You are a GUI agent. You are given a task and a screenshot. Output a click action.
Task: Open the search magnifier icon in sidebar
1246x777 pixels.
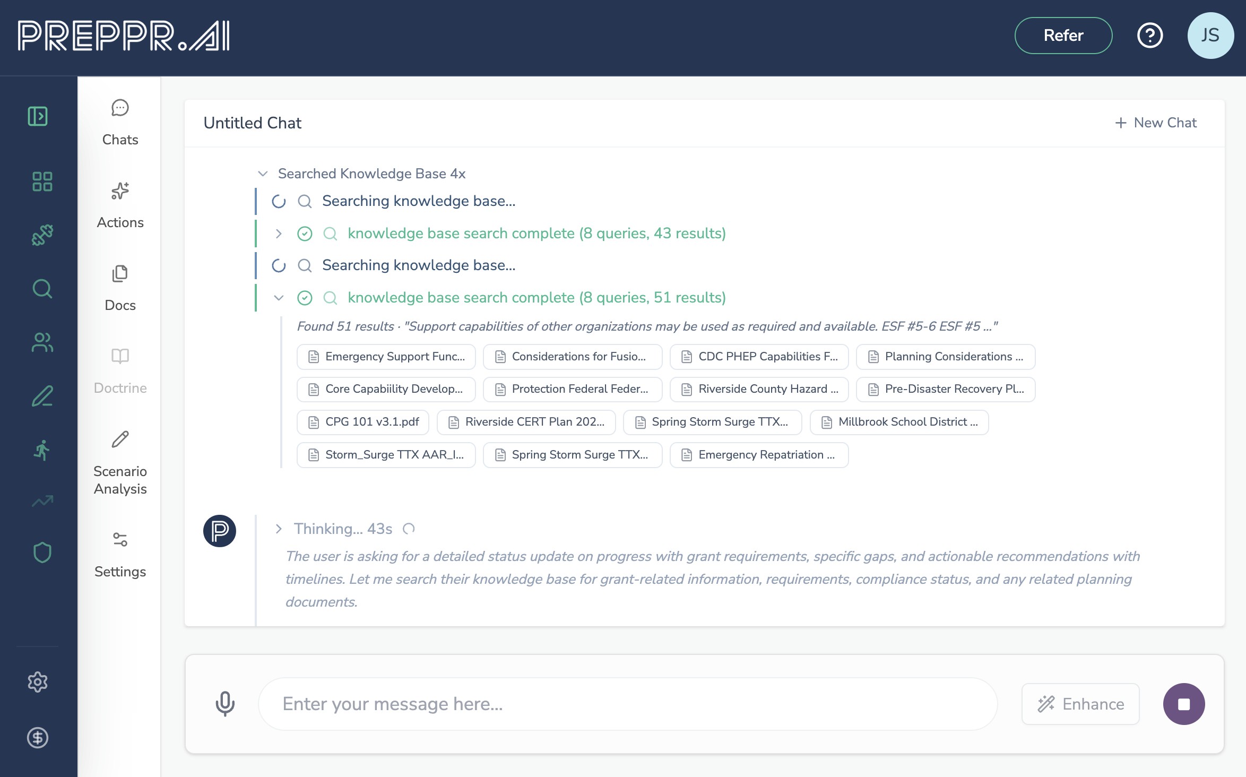tap(42, 289)
